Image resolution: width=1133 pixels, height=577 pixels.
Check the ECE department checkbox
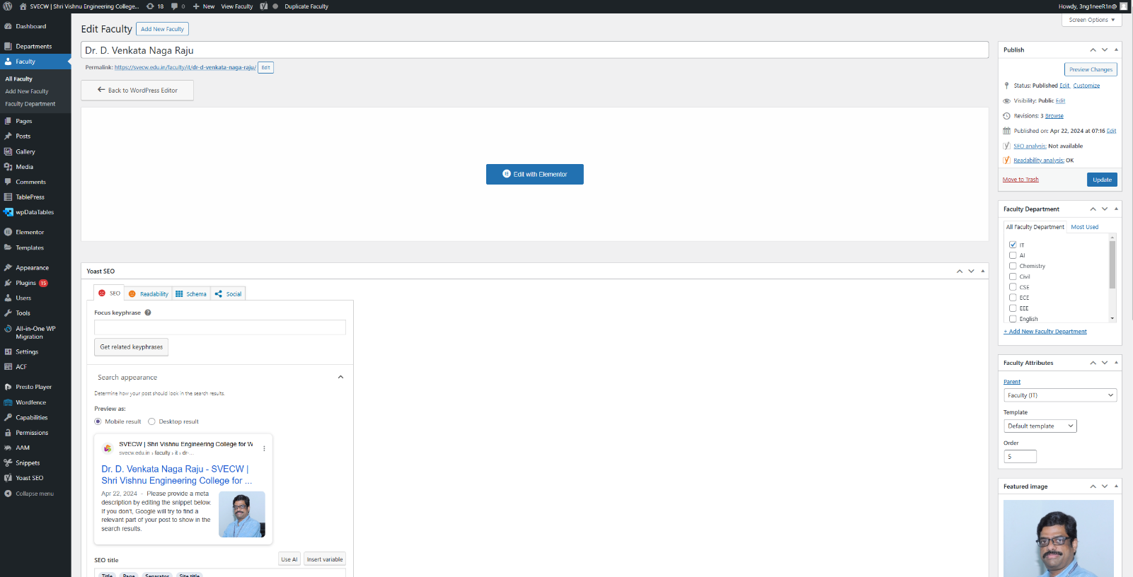pyautogui.click(x=1013, y=298)
